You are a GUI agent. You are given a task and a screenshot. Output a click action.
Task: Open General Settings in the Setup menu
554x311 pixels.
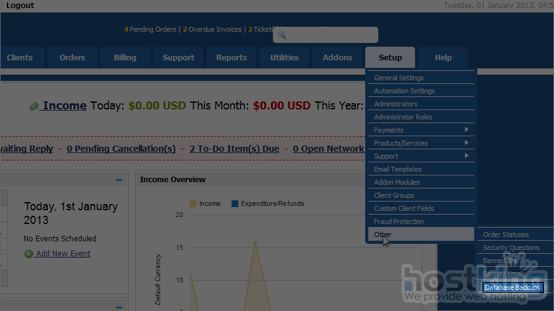point(398,78)
